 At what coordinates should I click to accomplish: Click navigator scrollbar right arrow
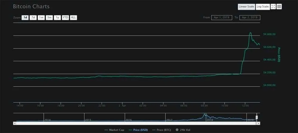click(259, 123)
